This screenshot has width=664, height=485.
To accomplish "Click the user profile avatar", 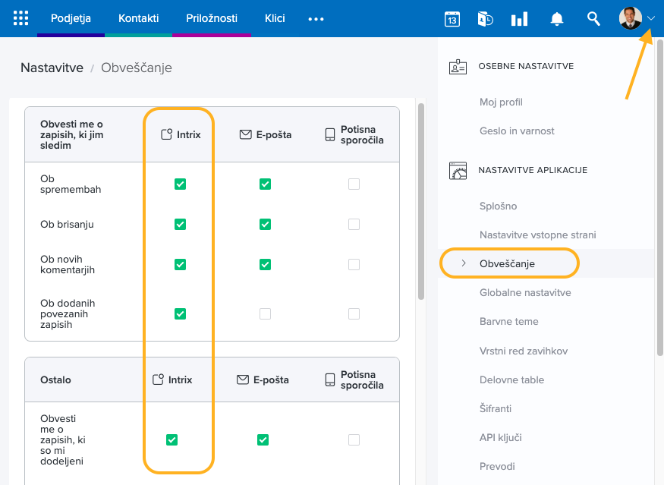I will pos(630,18).
